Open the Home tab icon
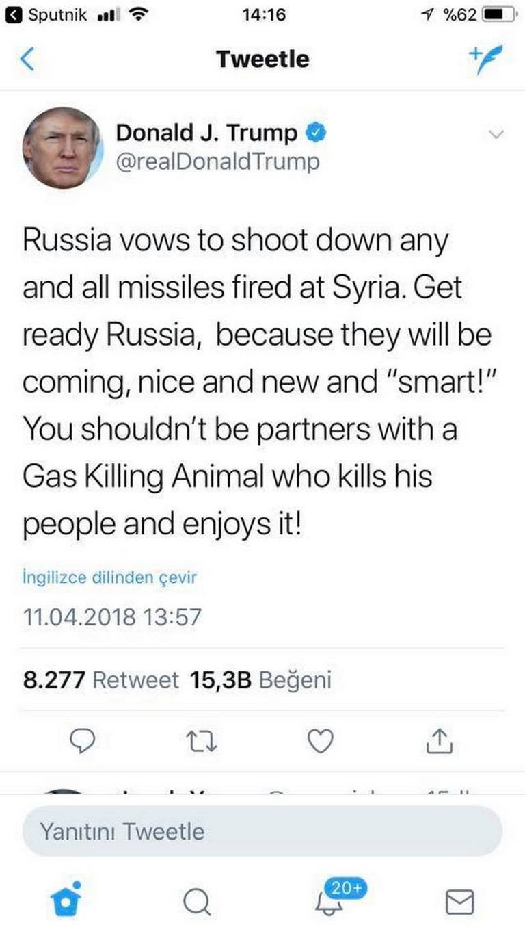Image resolution: width=525 pixels, height=936 pixels. tap(66, 899)
